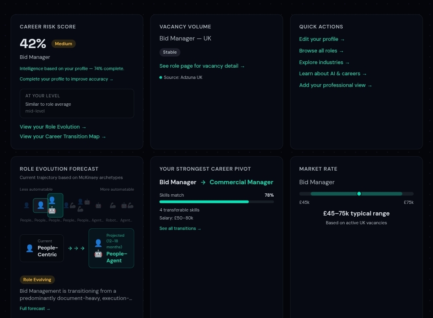Viewport: 433px width, 318px height.
Task: Click the See all transitions link
Action: (x=180, y=228)
